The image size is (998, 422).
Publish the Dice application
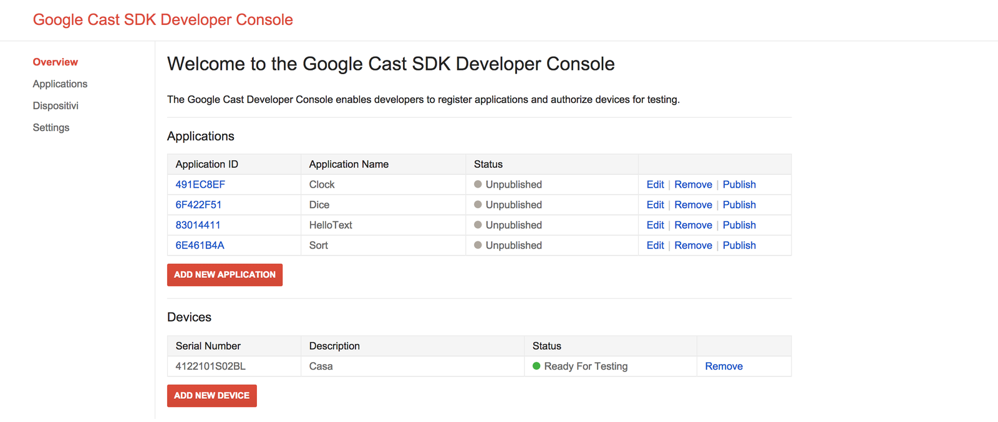click(x=739, y=205)
